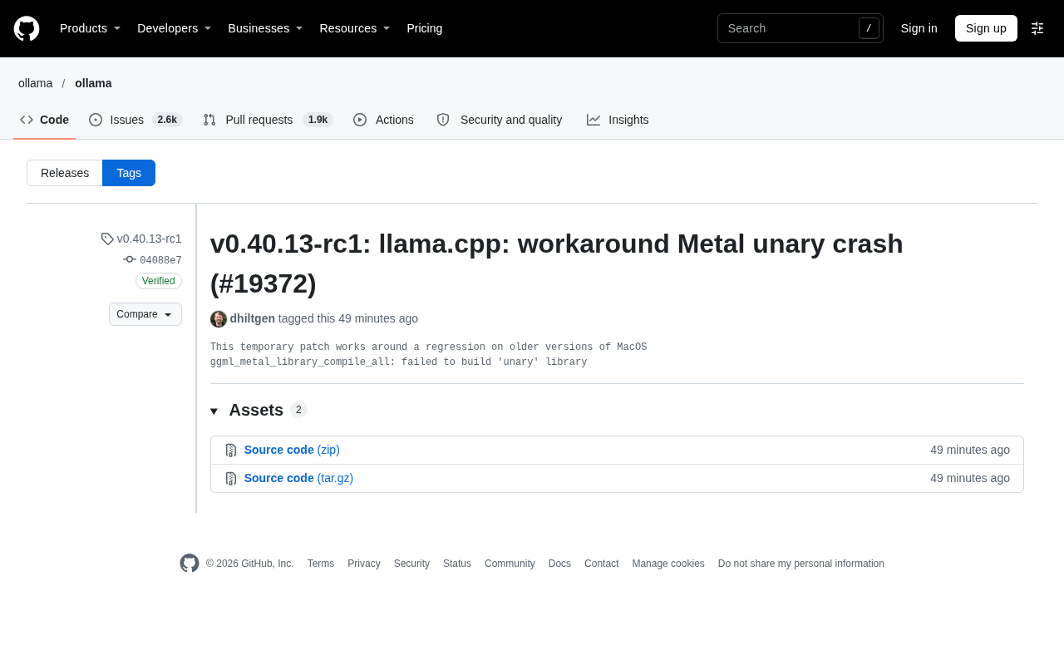Open the ollama repository name link
1064x665 pixels.
93,83
